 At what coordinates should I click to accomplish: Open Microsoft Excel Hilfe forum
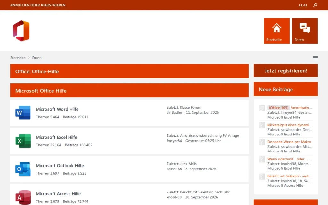[56, 137]
